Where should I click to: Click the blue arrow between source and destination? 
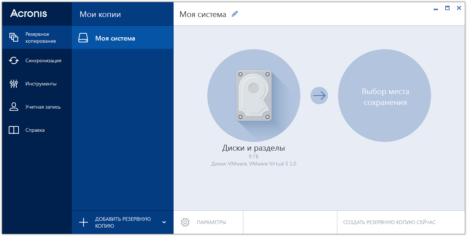coord(319,95)
